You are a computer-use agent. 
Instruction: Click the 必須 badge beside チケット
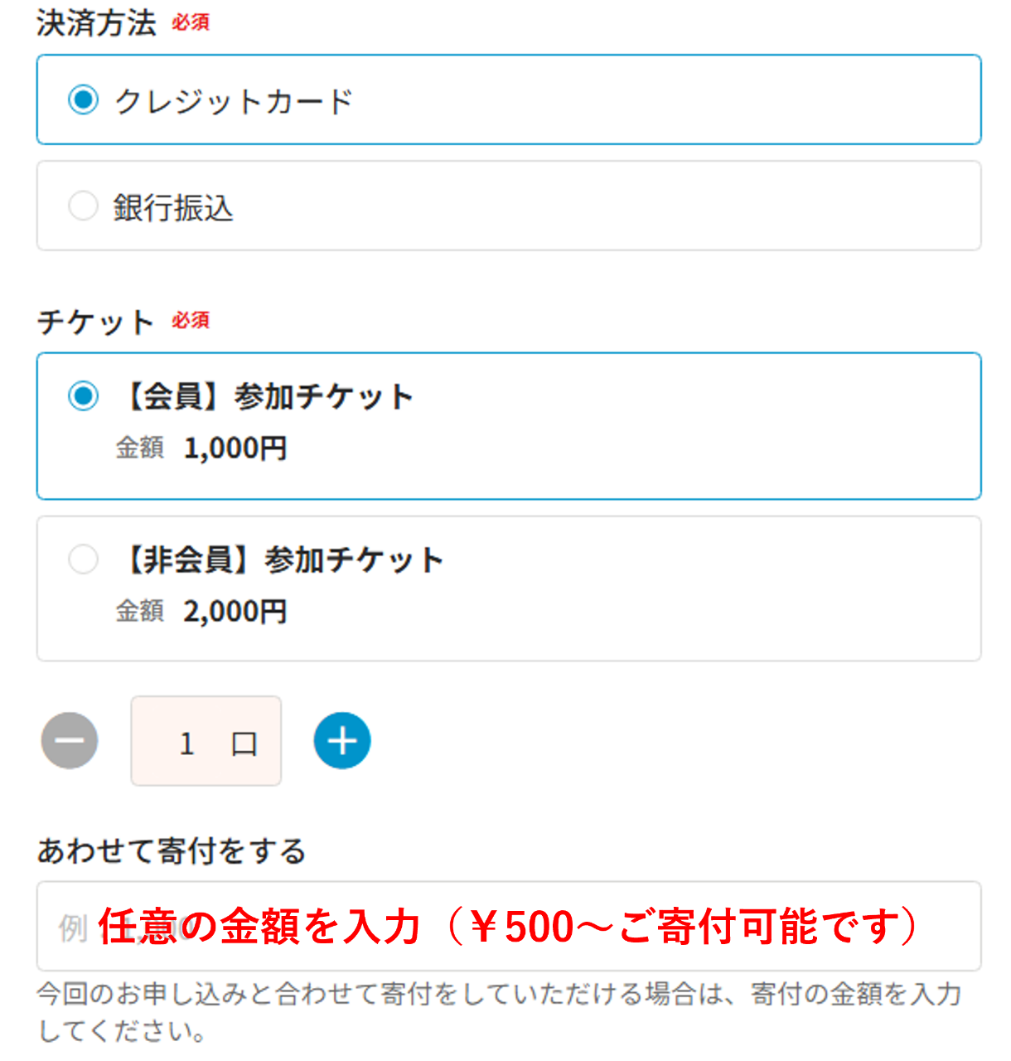click(191, 321)
